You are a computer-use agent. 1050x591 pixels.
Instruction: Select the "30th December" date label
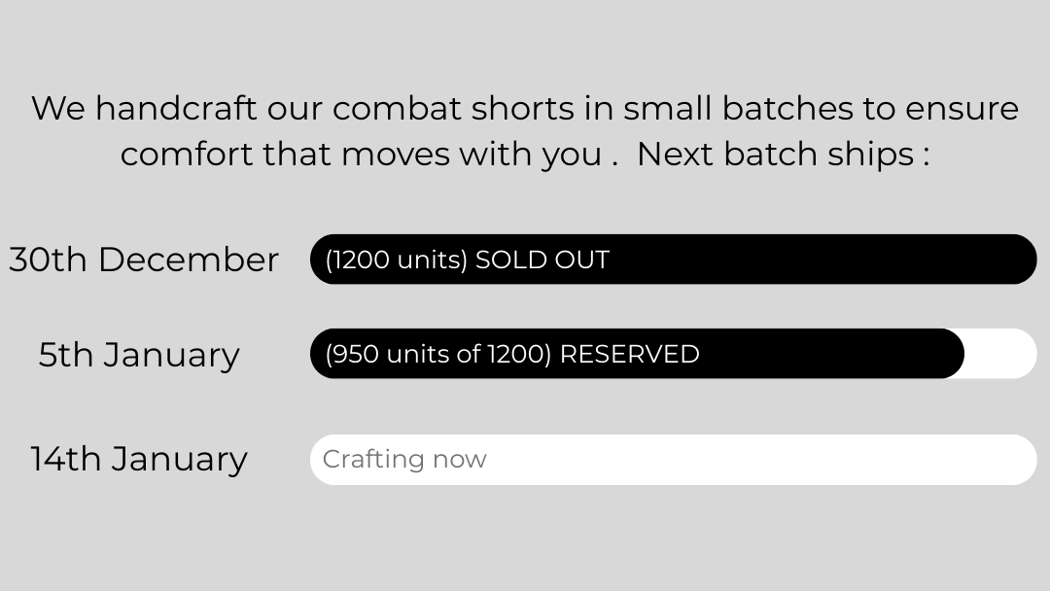pyautogui.click(x=144, y=261)
